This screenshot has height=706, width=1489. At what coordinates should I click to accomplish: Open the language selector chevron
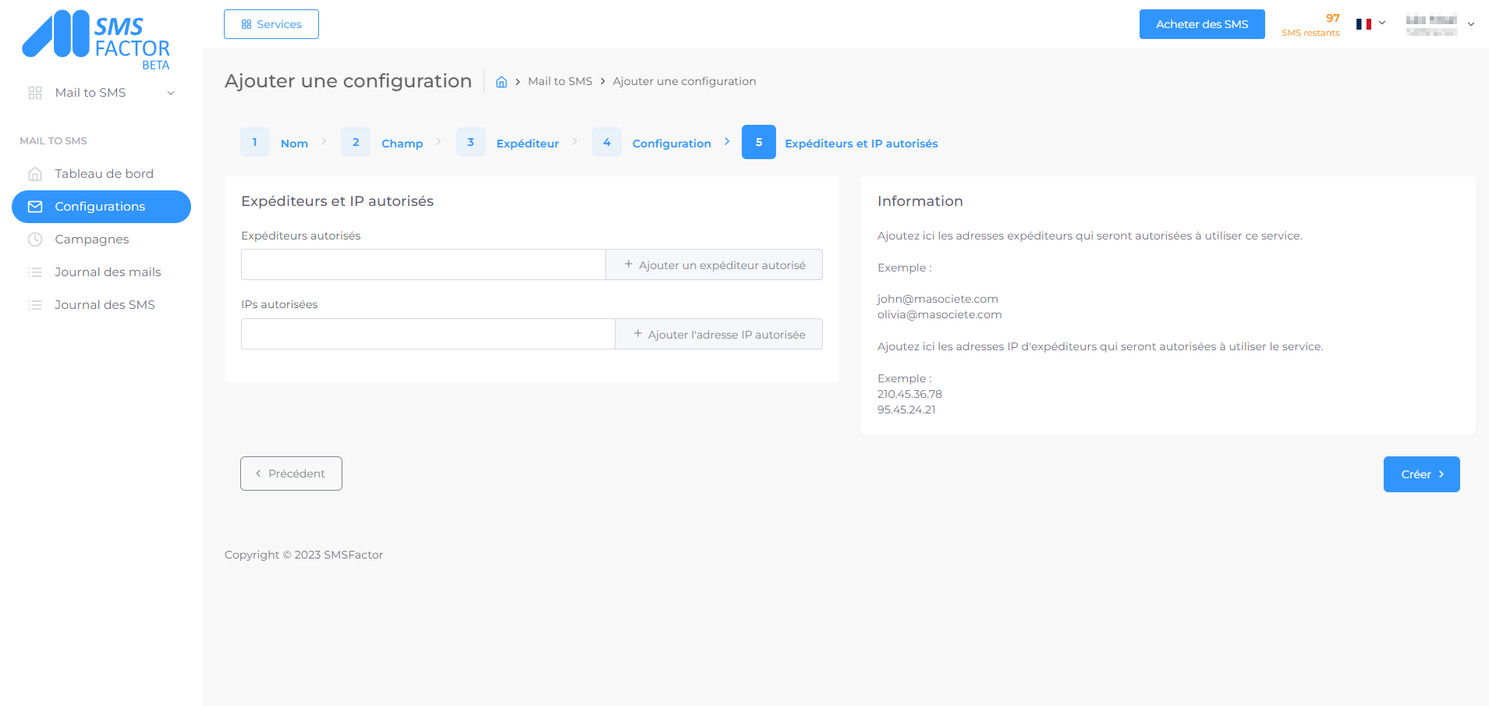click(1382, 23)
